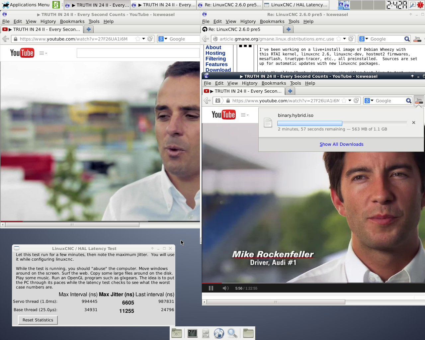Select the TRUTH IN 24 II tab in left window
The width and height of the screenshot is (425, 340).
coord(42,29)
